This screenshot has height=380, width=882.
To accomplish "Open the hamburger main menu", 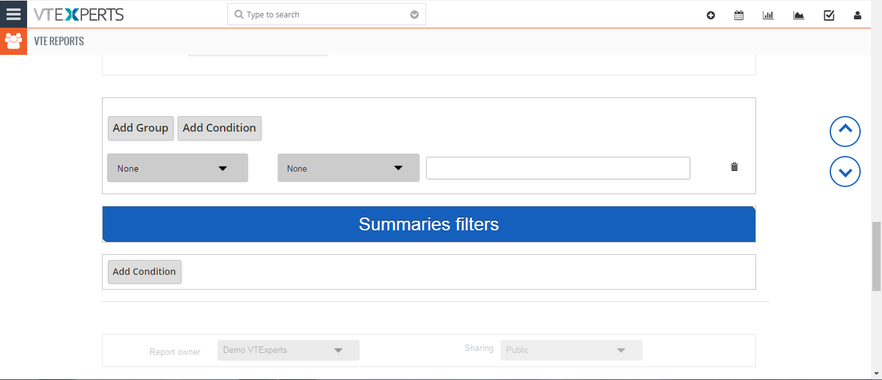I will coord(14,14).
